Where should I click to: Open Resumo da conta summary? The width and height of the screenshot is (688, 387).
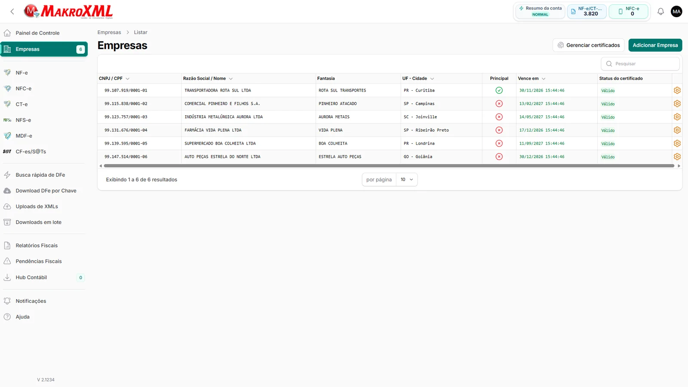(540, 11)
